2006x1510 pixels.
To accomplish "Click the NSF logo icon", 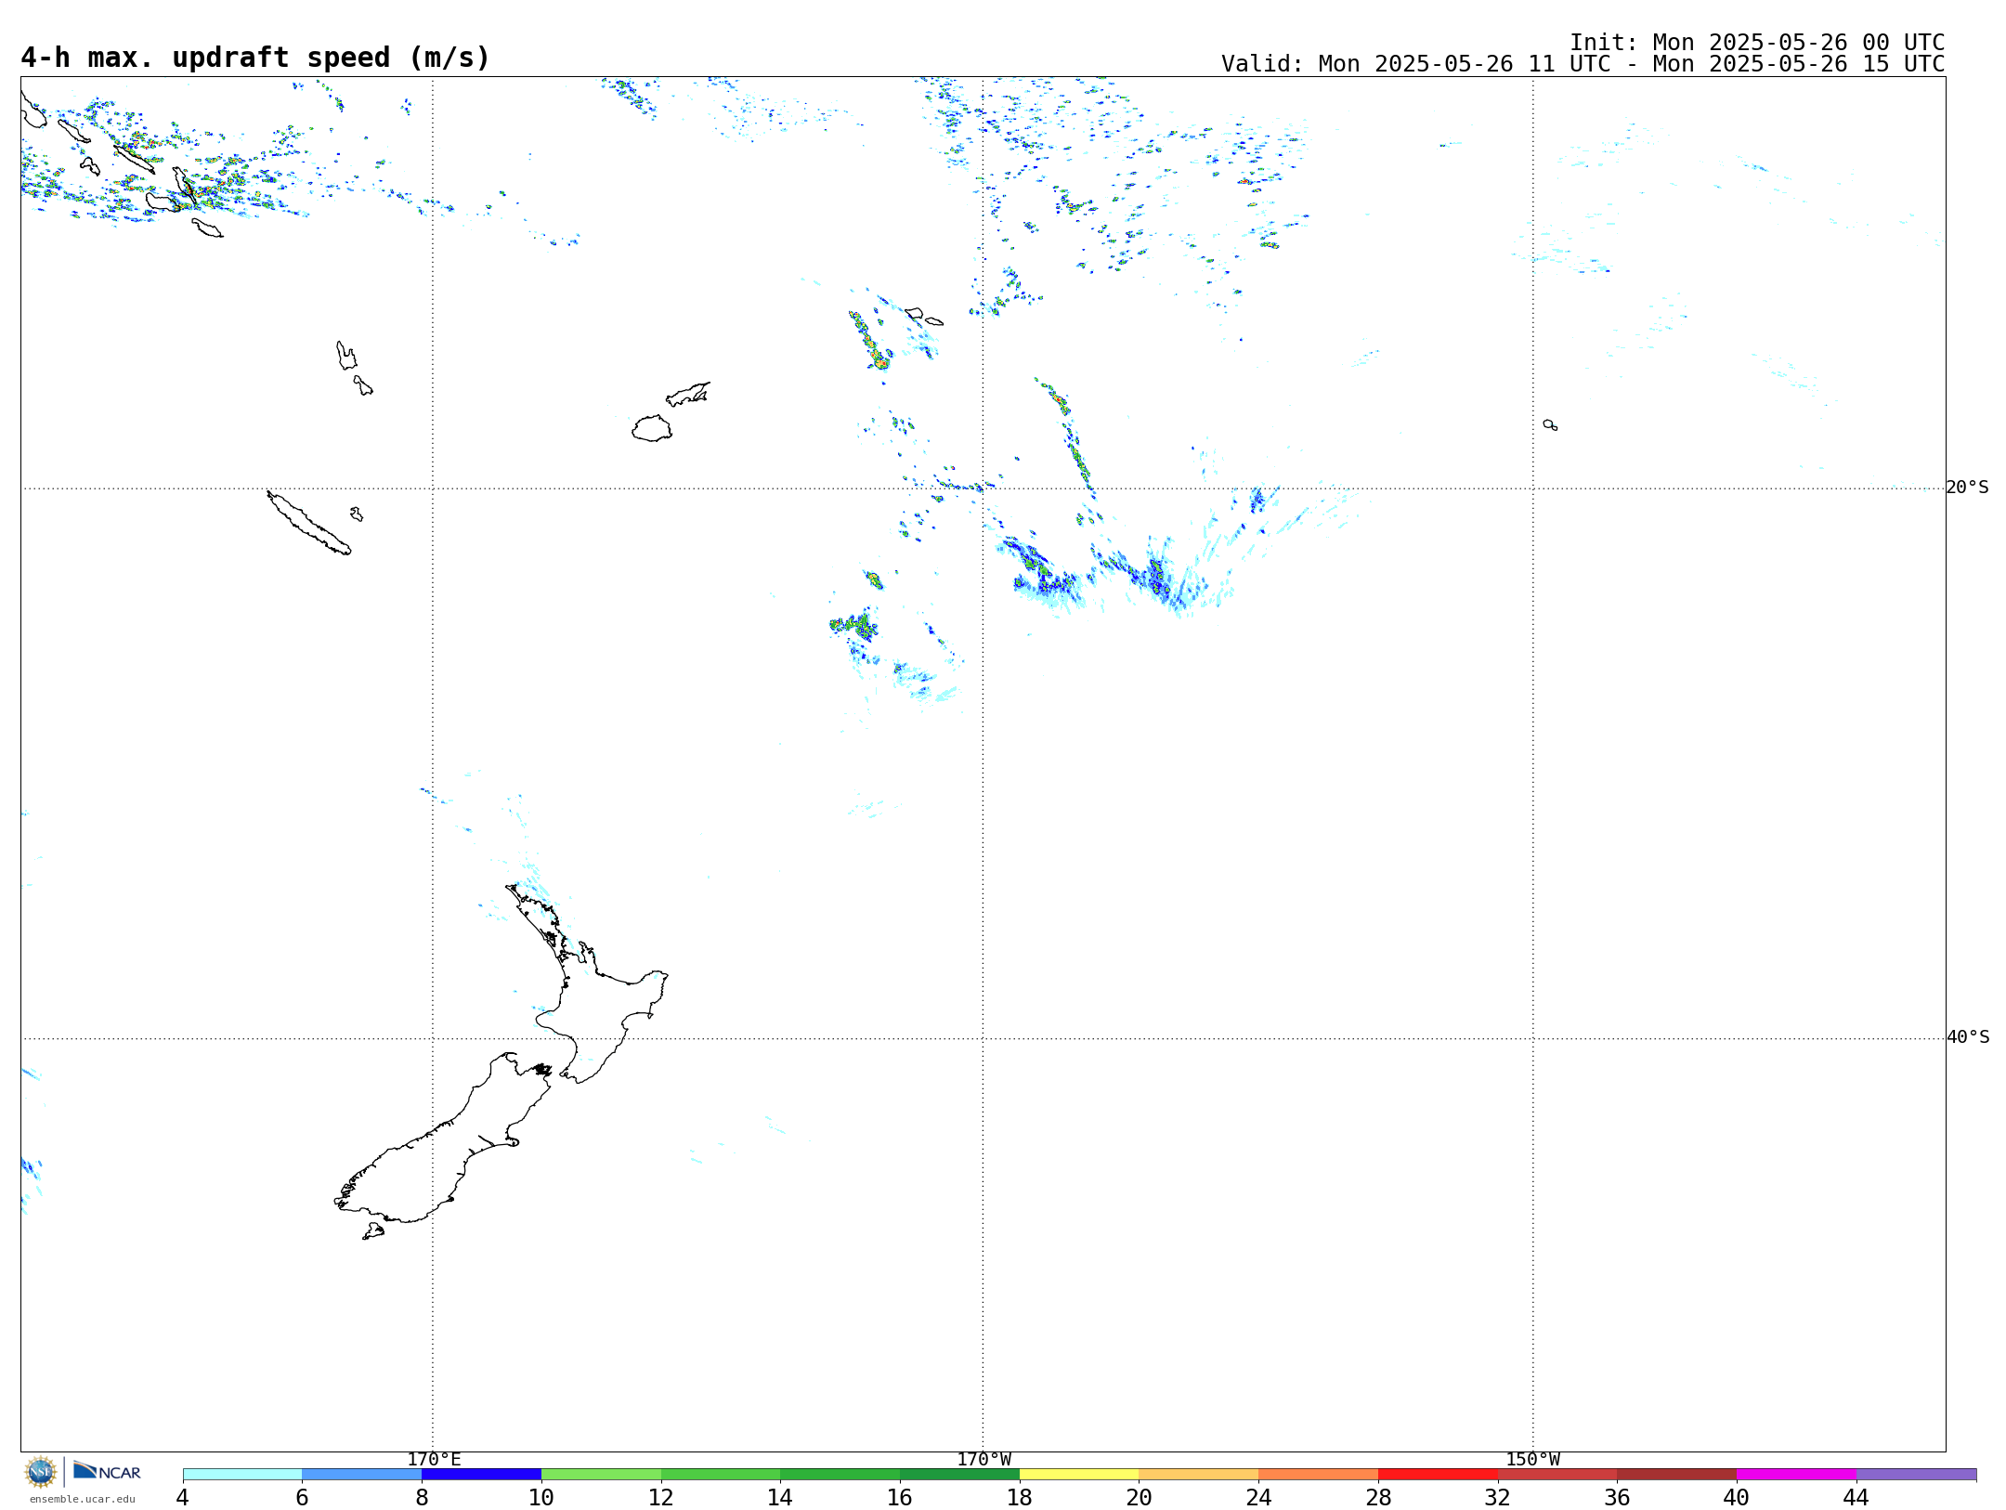I will (40, 1472).
